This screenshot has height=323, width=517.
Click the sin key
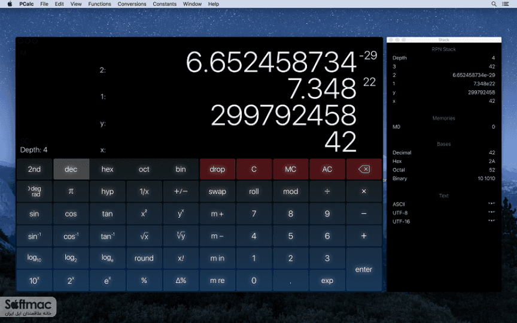34,214
